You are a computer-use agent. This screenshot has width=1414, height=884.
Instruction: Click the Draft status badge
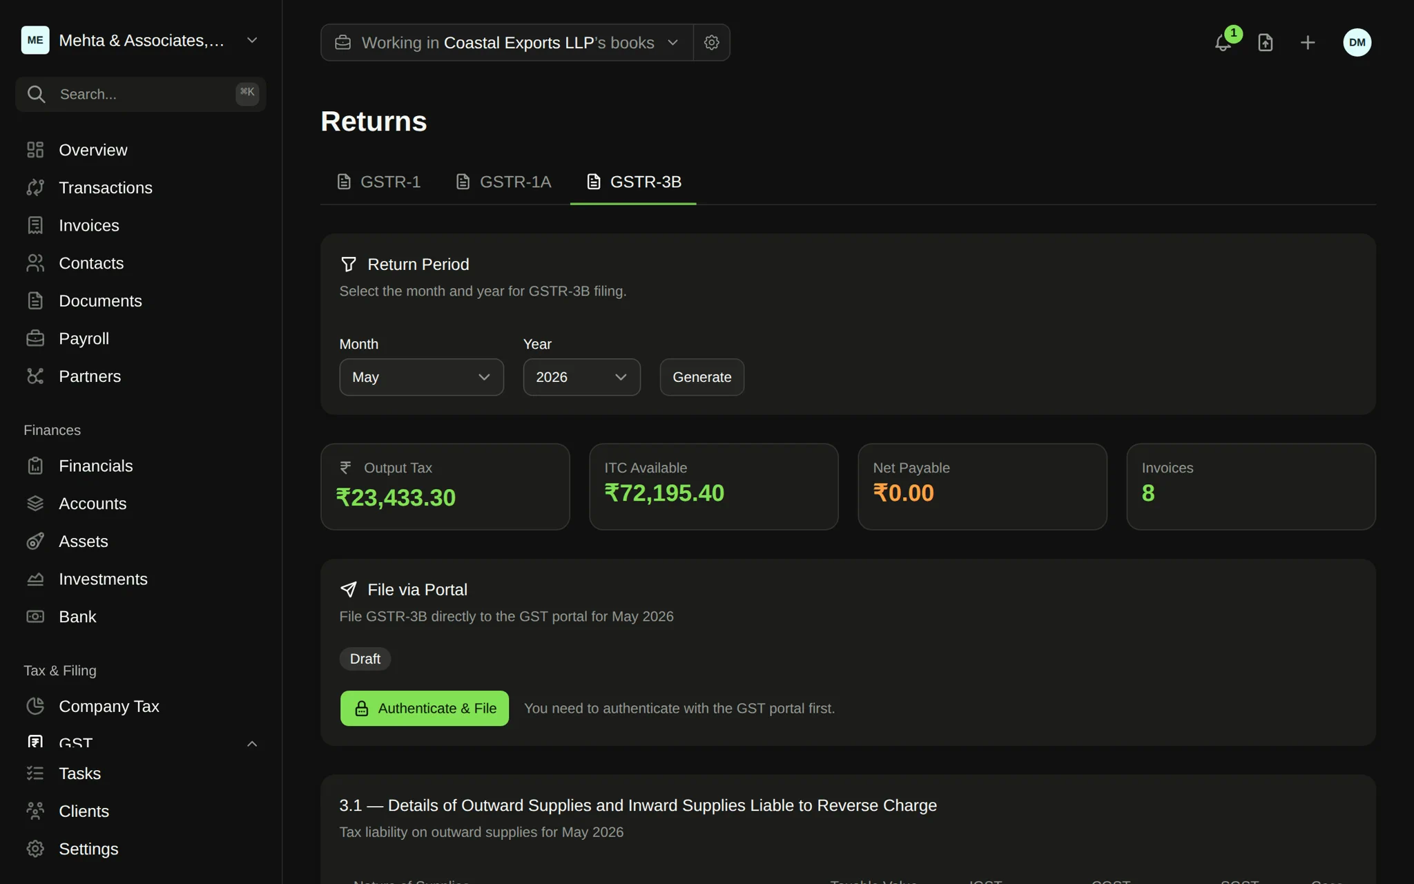tap(365, 659)
